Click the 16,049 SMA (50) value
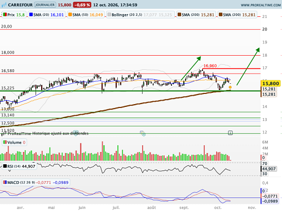282x211 pixels. pyautogui.click(x=96, y=15)
